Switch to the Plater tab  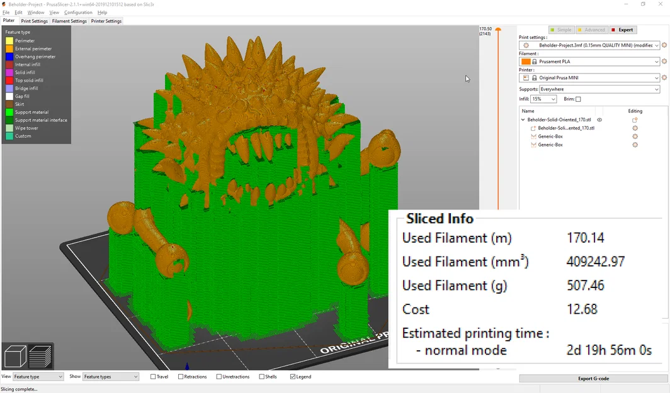click(9, 21)
